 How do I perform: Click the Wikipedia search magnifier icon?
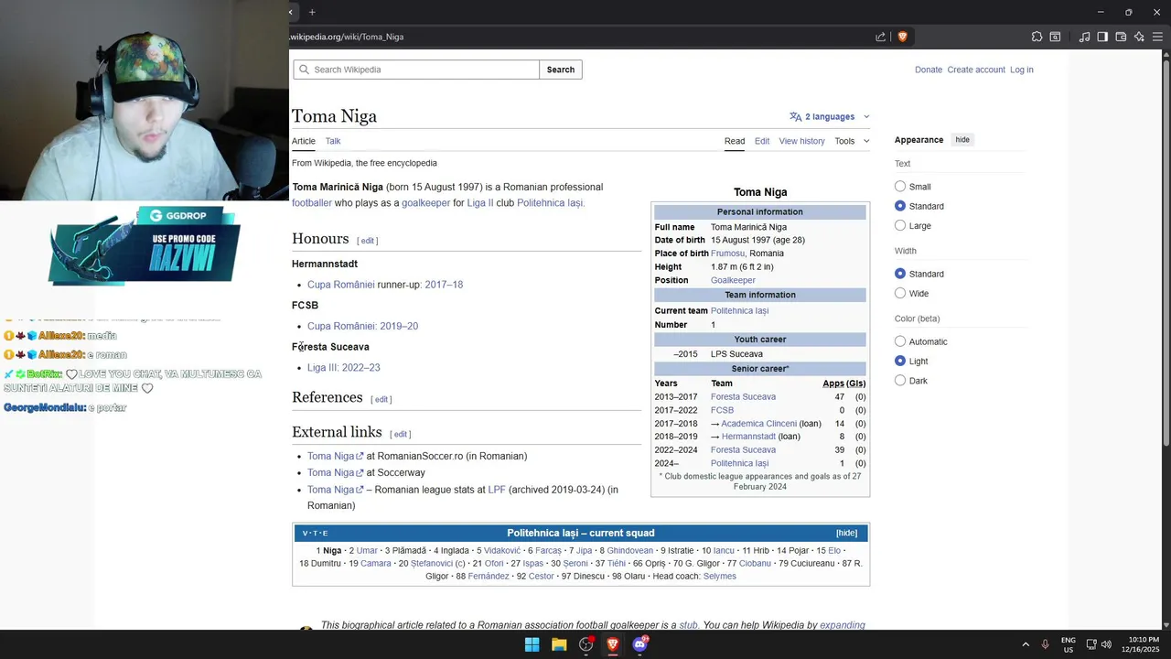point(303,70)
